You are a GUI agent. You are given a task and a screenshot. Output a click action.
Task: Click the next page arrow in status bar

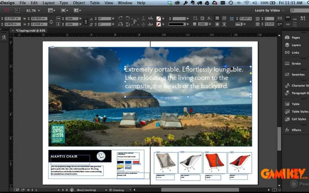tap(63, 190)
